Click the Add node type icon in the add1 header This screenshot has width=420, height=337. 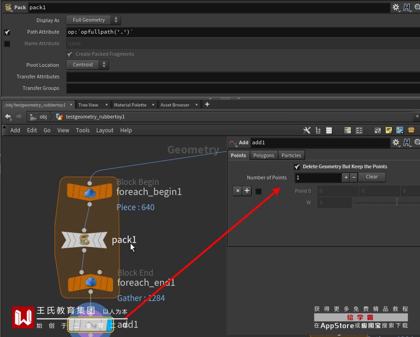[233, 143]
